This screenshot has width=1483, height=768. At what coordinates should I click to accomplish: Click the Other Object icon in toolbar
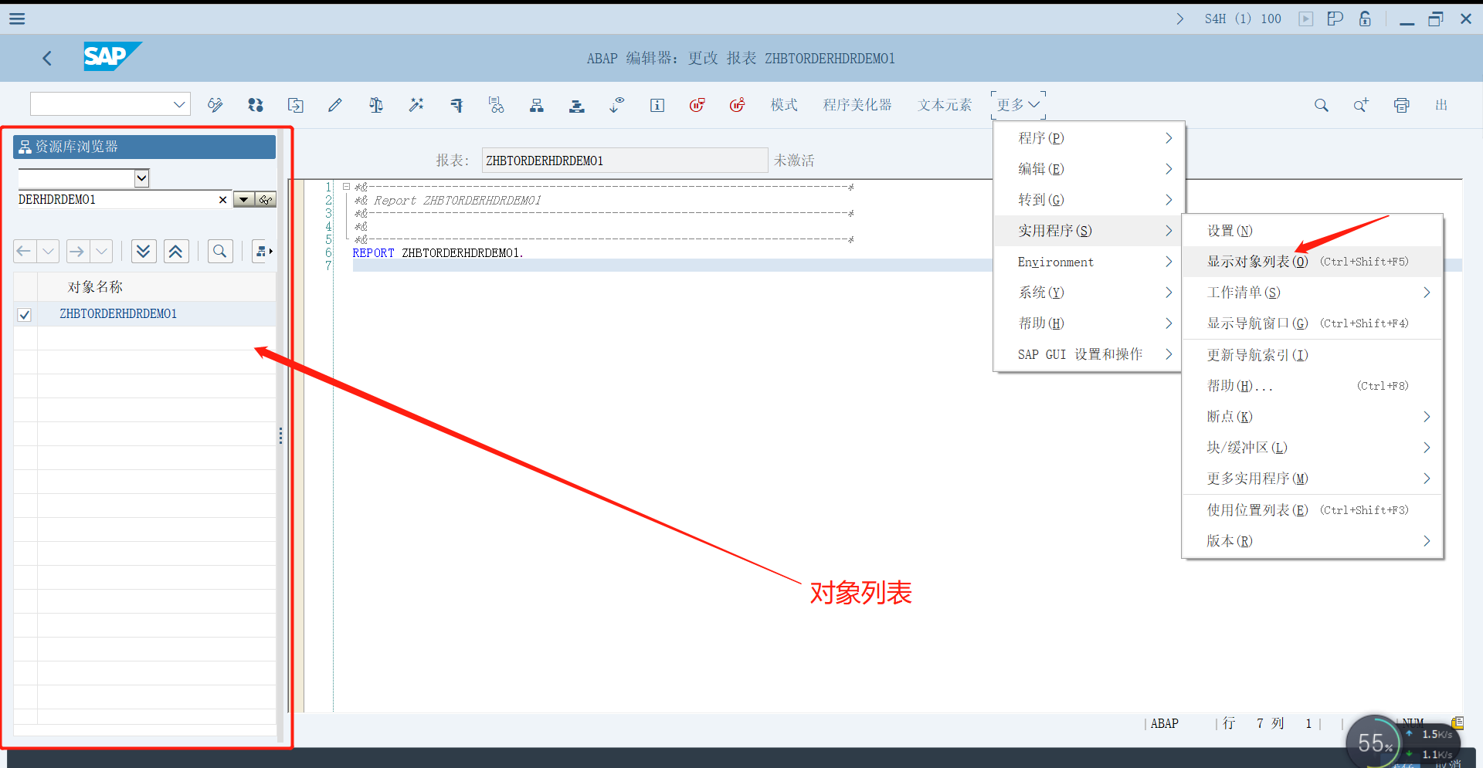click(x=296, y=105)
